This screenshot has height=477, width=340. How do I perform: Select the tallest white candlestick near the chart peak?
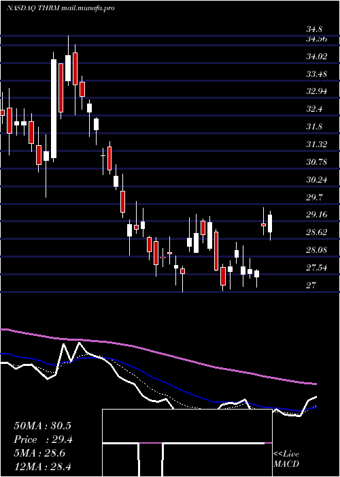pyautogui.click(x=54, y=108)
